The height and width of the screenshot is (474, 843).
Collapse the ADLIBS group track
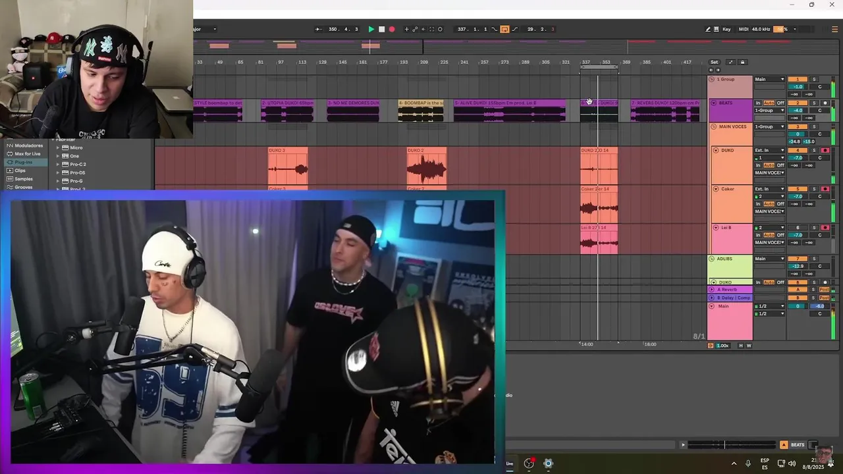pyautogui.click(x=711, y=259)
